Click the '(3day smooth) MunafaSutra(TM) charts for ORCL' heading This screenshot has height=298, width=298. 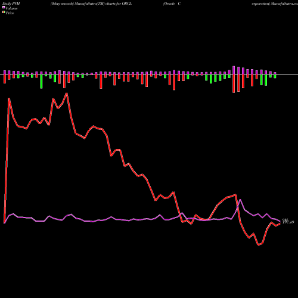(91, 4)
